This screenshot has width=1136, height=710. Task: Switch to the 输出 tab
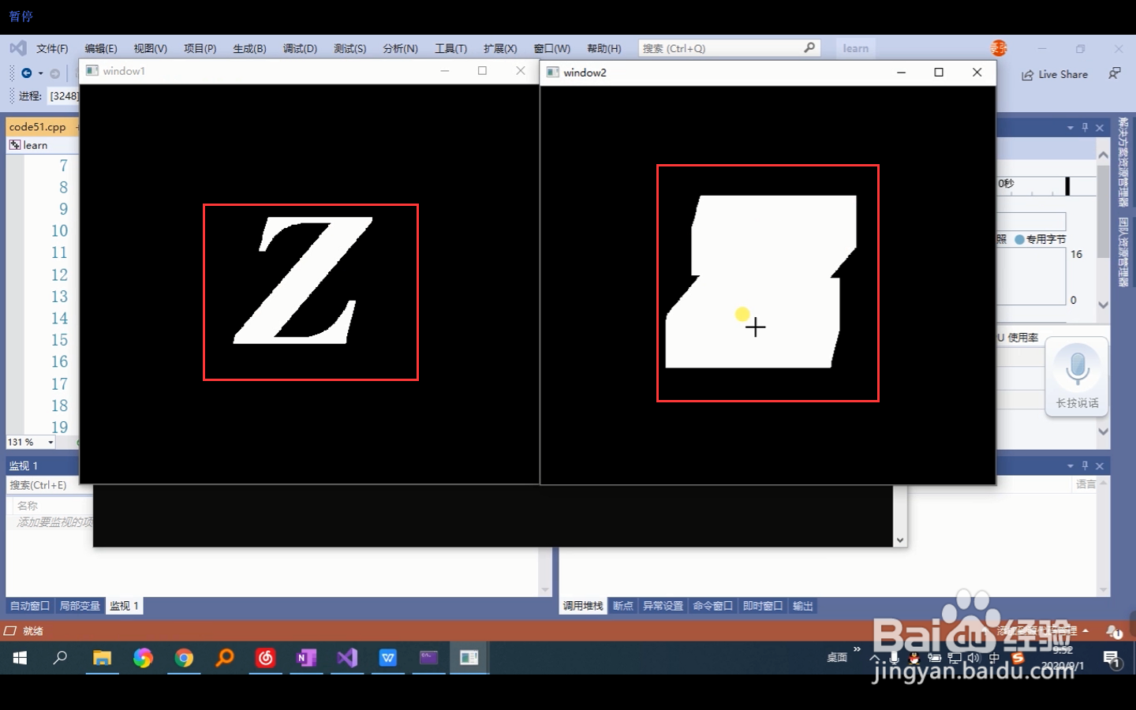click(803, 606)
